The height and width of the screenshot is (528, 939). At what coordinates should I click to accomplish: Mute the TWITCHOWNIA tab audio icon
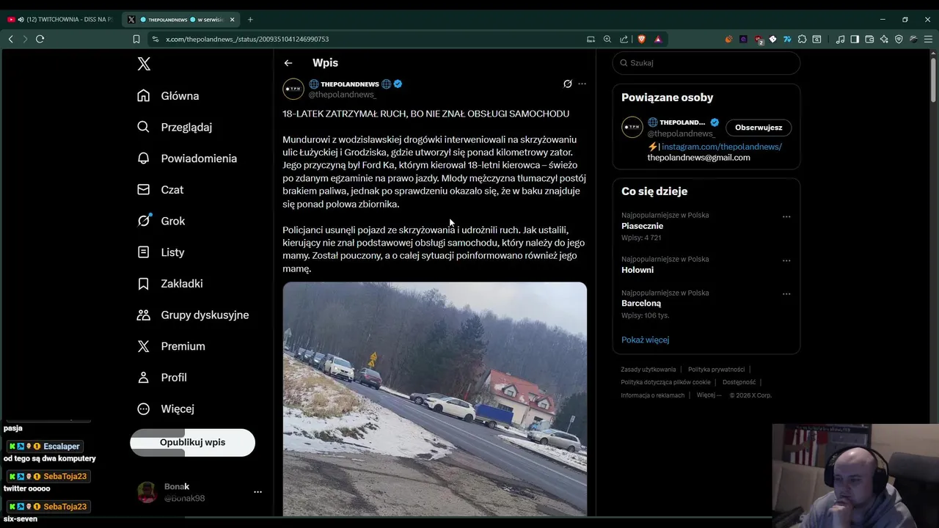[20, 20]
